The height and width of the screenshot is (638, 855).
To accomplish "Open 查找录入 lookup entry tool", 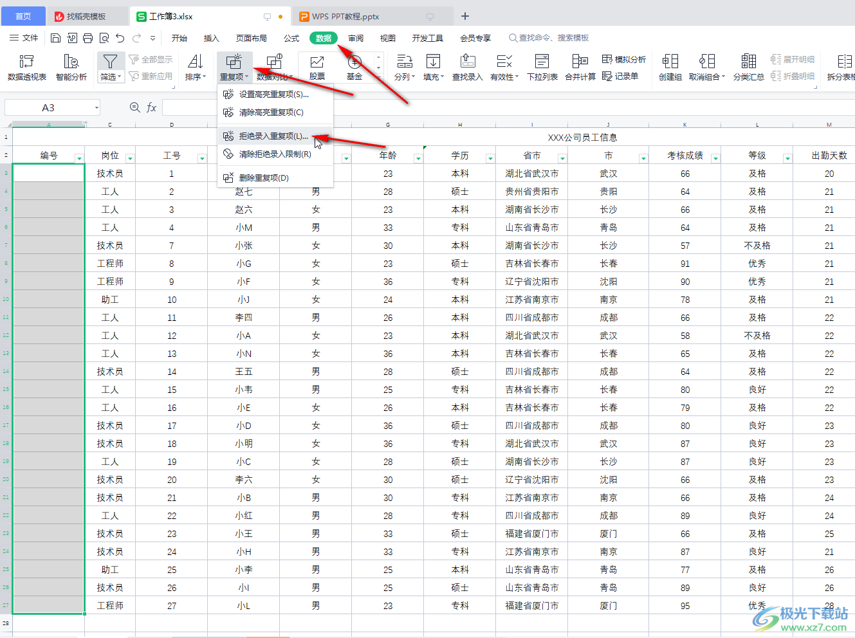I will (468, 68).
